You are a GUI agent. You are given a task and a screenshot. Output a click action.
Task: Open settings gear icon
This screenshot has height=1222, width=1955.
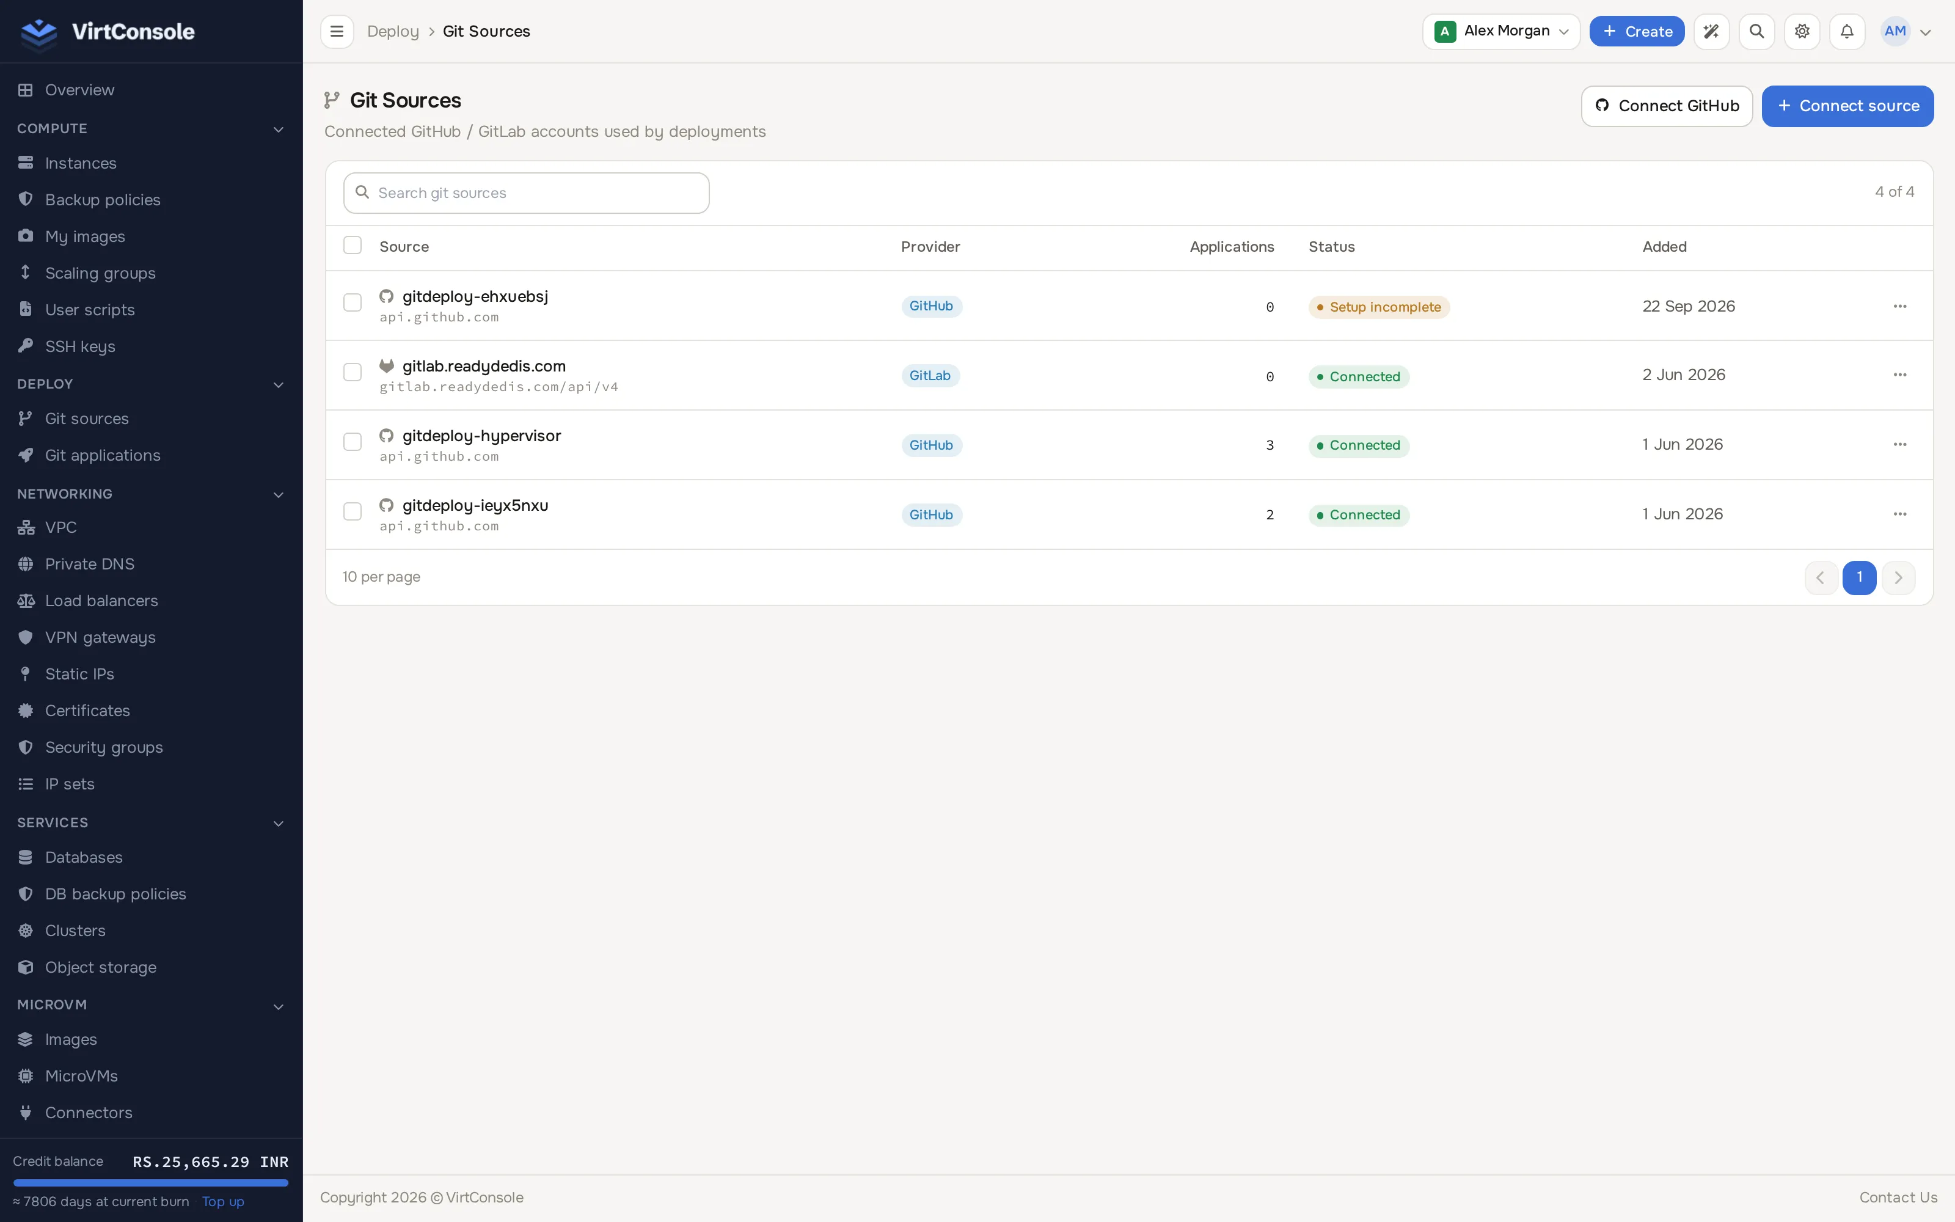1802,32
